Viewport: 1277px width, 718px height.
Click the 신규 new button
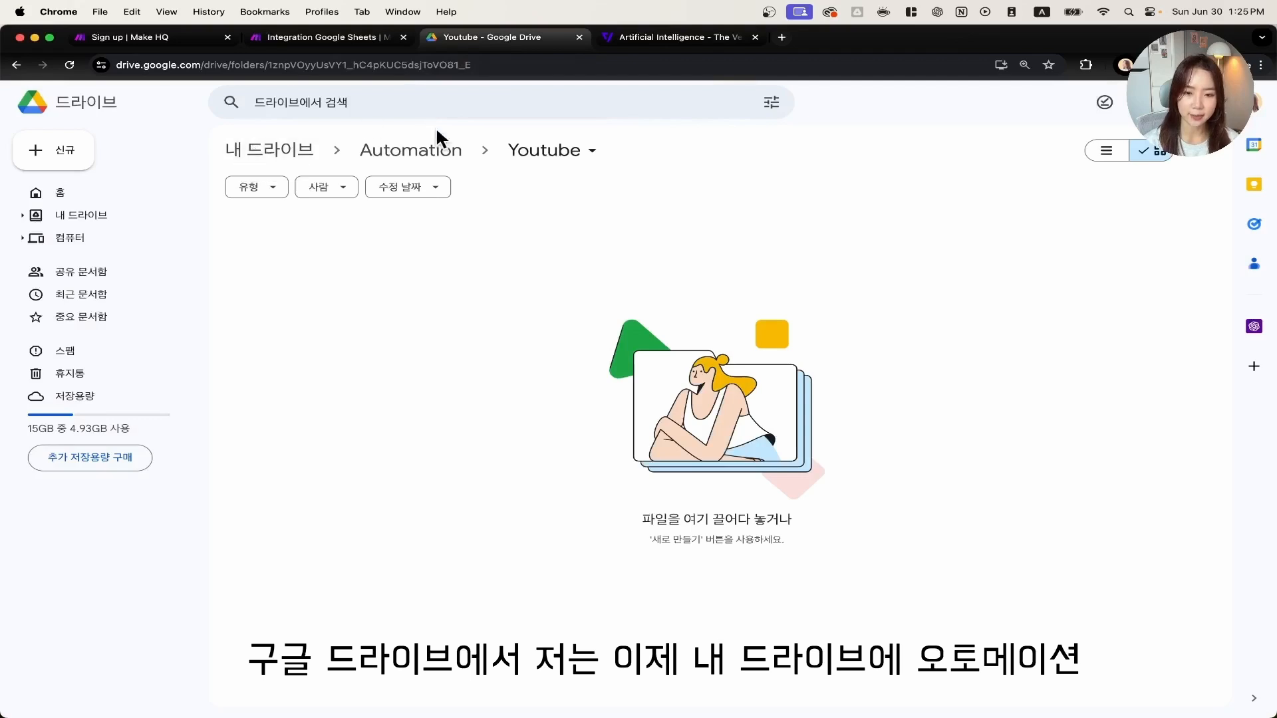tap(53, 150)
